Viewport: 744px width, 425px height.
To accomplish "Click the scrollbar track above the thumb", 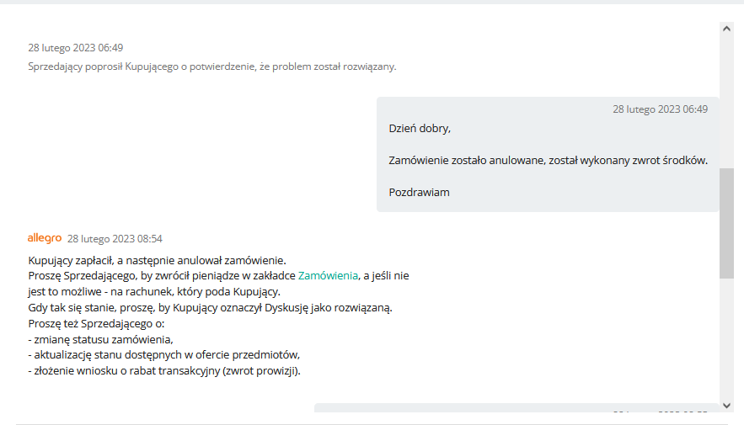I will pos(726,101).
